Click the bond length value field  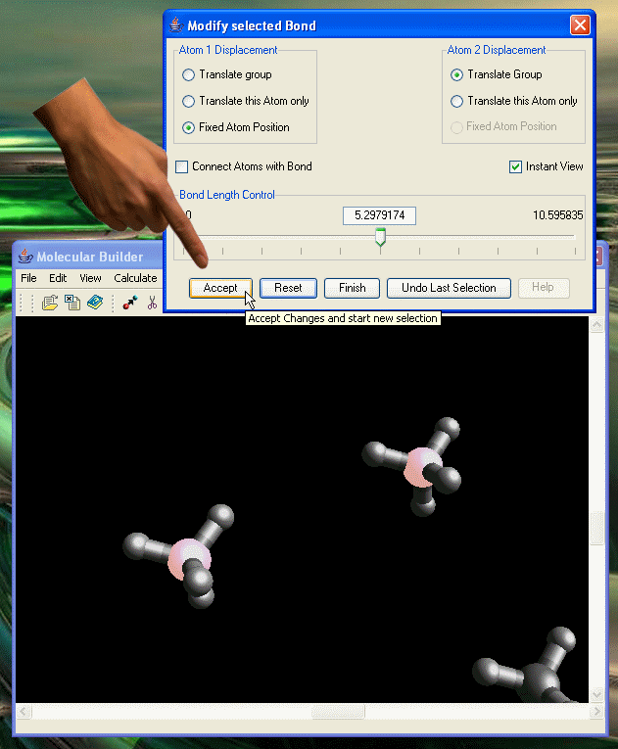click(x=379, y=215)
